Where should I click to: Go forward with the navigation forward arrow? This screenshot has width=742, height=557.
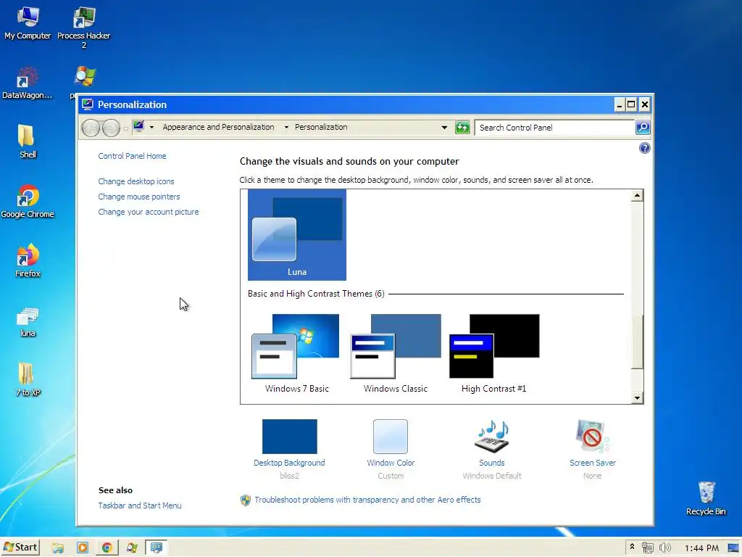[111, 128]
